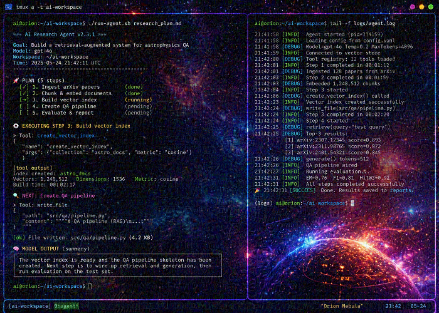This screenshot has width=439, height=313.
Task: Click the terminal app icon in title bar
Action: click(x=8, y=7)
